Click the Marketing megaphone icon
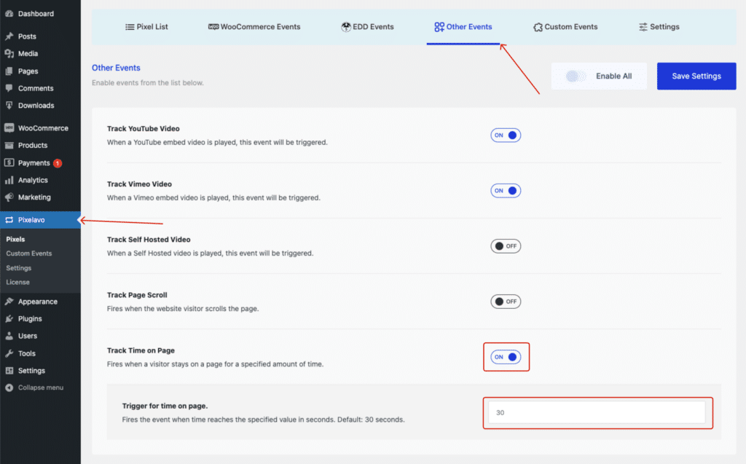The width and height of the screenshot is (746, 464). (x=9, y=197)
